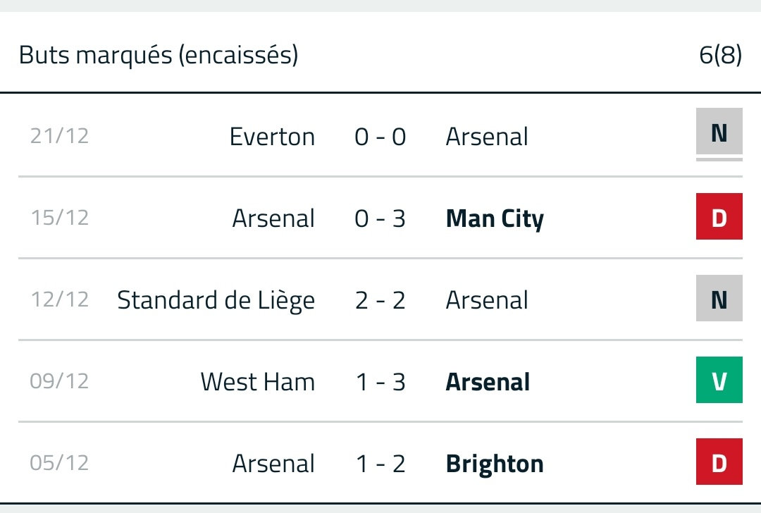
Task: Select the 09/12 match date
Action: click(59, 381)
